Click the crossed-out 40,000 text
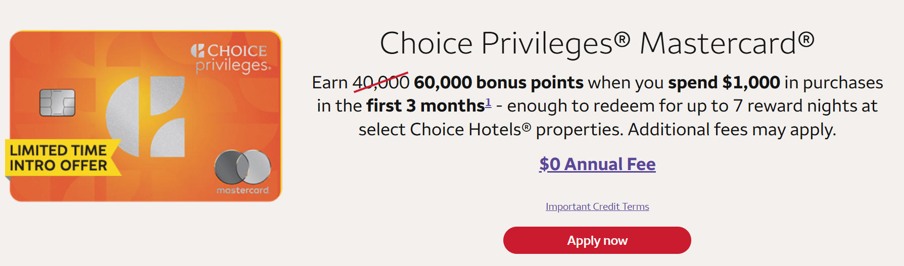This screenshot has height=266, width=904. (x=380, y=82)
